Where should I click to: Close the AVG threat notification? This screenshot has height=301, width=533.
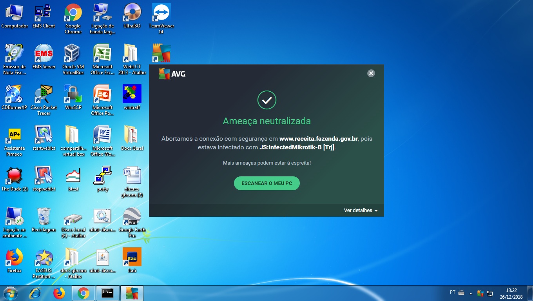point(371,73)
